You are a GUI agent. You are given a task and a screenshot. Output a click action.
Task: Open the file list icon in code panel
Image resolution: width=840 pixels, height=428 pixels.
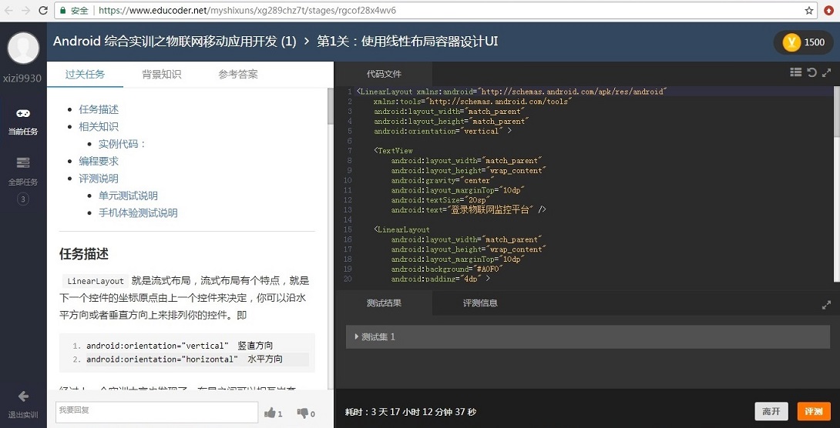point(796,72)
